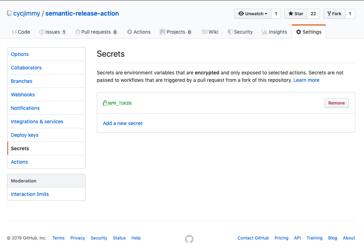Switch to the Issues tab
This screenshot has height=248, width=364.
(x=53, y=32)
